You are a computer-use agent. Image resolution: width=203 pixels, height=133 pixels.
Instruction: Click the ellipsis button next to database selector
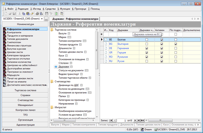point(46,19)
